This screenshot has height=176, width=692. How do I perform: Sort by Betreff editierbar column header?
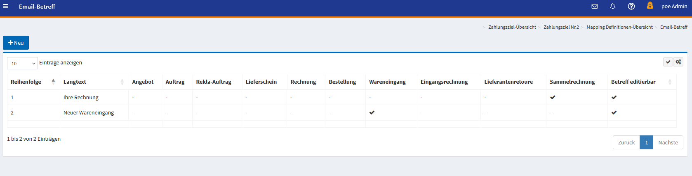633,82
